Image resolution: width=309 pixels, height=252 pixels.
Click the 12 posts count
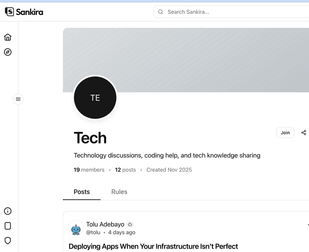126,170
